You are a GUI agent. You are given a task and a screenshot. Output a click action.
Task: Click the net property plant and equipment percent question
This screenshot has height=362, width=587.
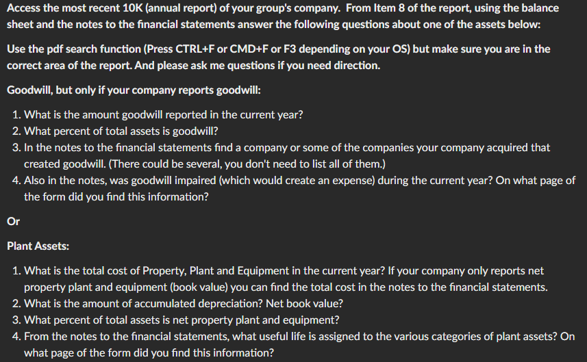click(182, 320)
